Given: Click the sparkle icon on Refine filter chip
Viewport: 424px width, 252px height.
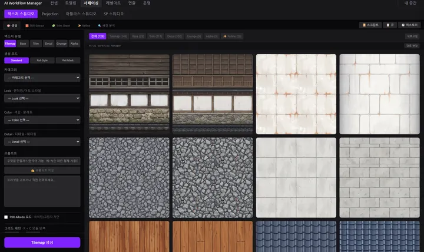Looking at the screenshot, I should [x=225, y=37].
